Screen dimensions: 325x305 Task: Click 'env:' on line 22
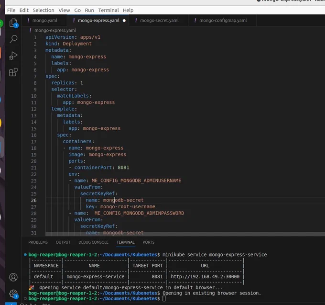[x=74, y=174]
